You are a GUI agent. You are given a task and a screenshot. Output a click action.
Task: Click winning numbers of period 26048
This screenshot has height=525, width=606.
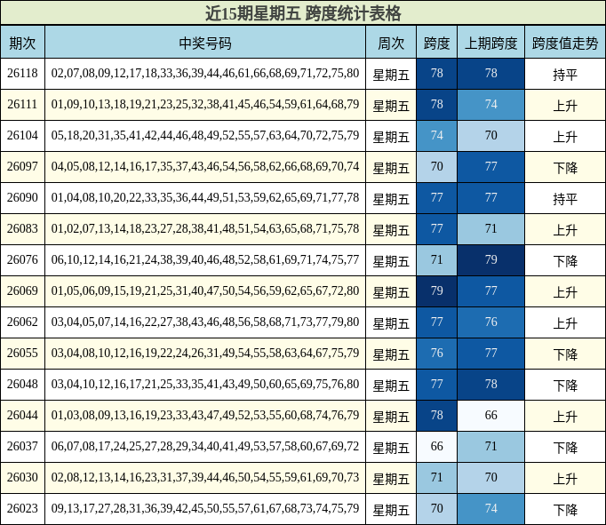(x=205, y=384)
